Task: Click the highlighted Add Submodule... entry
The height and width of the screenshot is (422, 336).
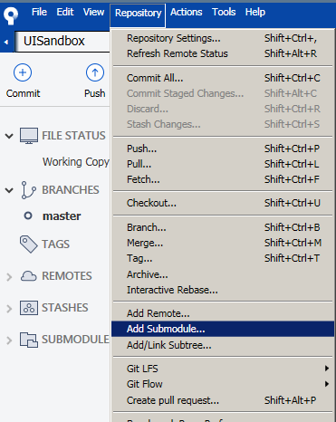Action: click(223, 329)
